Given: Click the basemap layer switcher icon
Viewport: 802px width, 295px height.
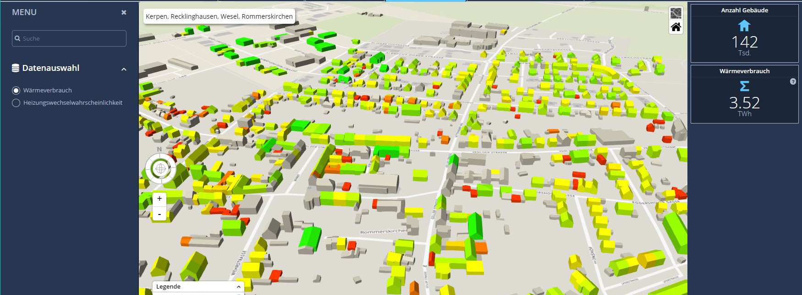Looking at the screenshot, I should pyautogui.click(x=676, y=13).
